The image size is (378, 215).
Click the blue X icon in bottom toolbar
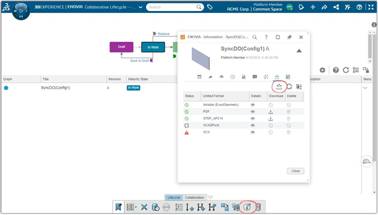[144, 207]
